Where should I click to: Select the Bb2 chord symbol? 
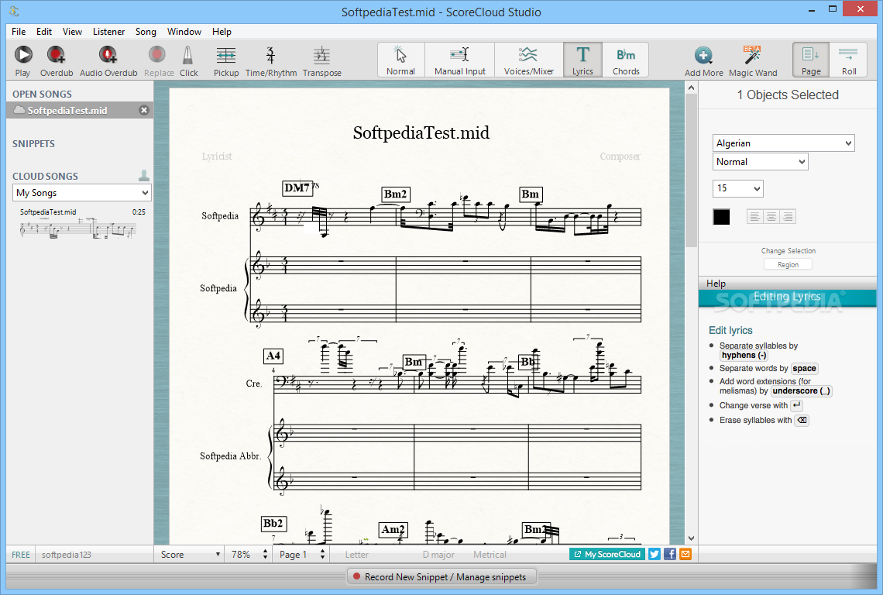[273, 524]
